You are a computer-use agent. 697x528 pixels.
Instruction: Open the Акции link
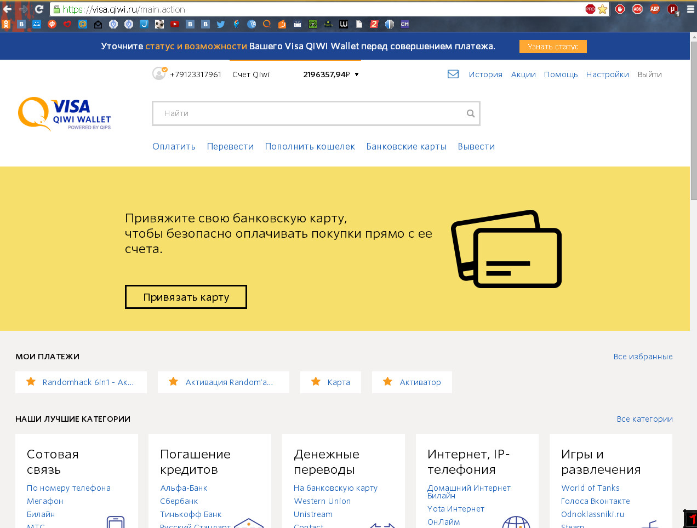[523, 74]
